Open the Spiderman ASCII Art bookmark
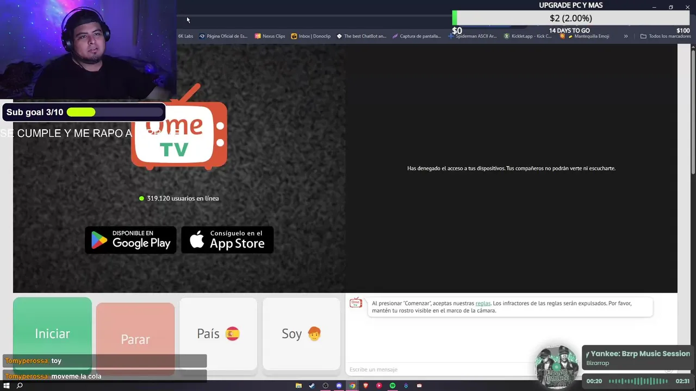The height and width of the screenshot is (391, 696). pyautogui.click(x=473, y=36)
